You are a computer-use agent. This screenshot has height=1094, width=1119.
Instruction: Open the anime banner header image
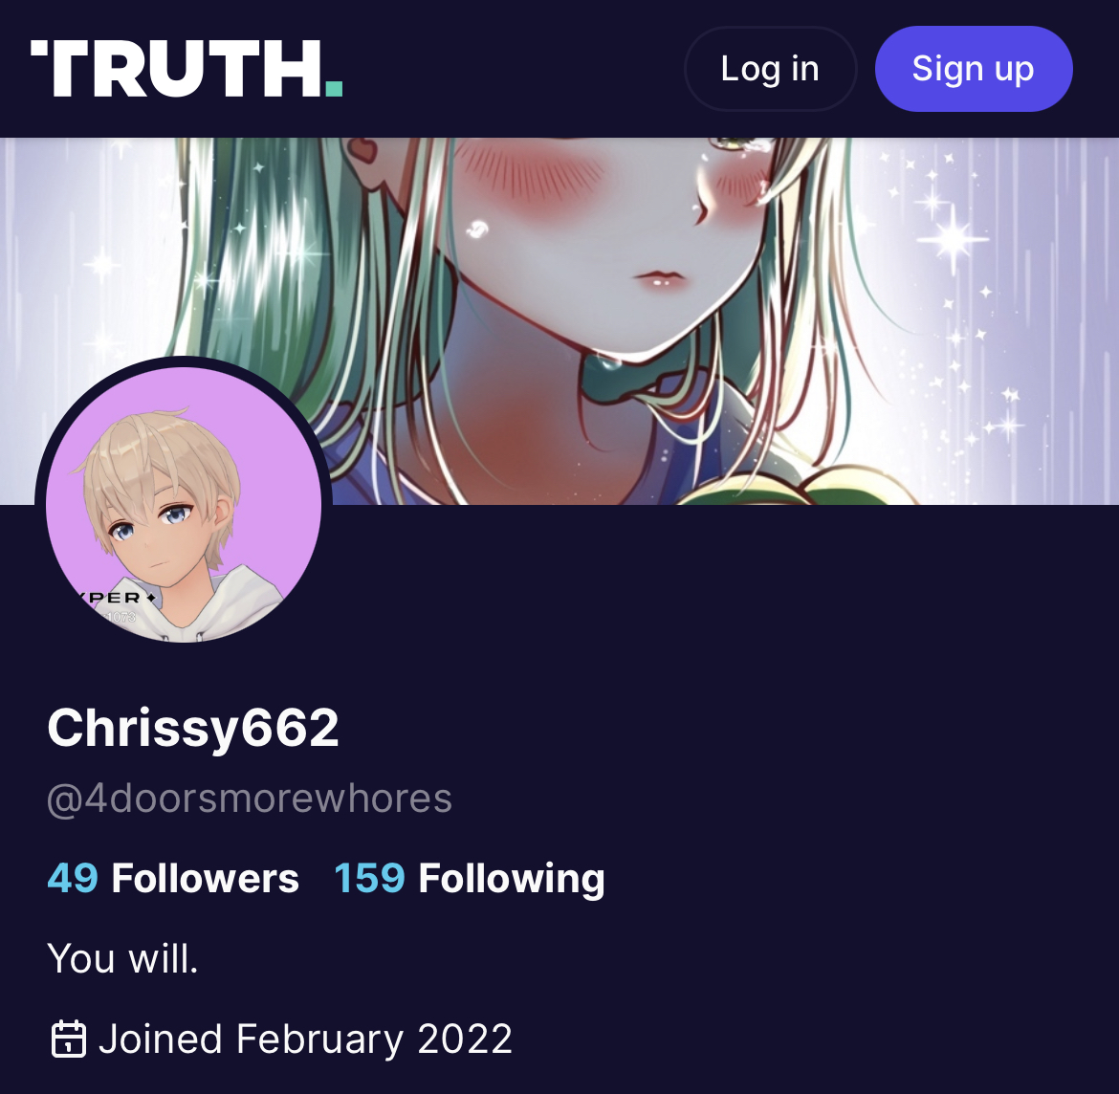tap(559, 321)
